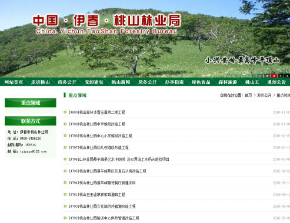Click green bullet icon beside item [4795]
Screen dimensions: 290x223
point(65,171)
